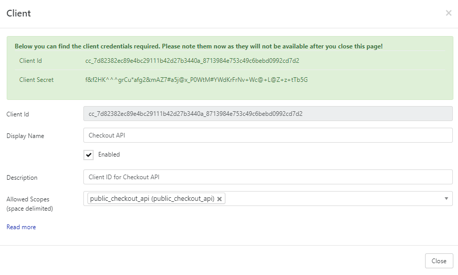This screenshot has width=458, height=275.
Task: Click the Allowed Scopes label
Action: pos(28,199)
